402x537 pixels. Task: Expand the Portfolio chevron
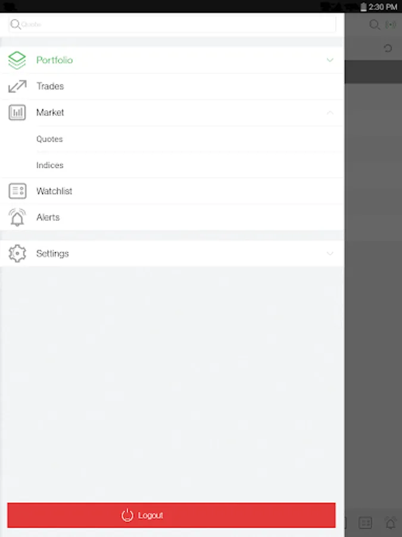coord(330,60)
